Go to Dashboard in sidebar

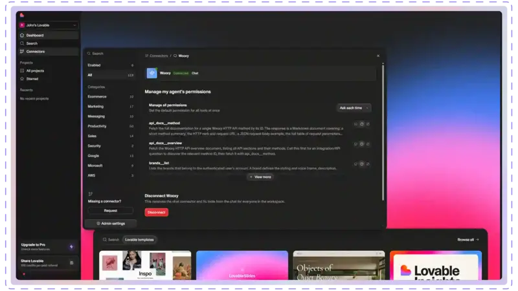tap(48, 36)
